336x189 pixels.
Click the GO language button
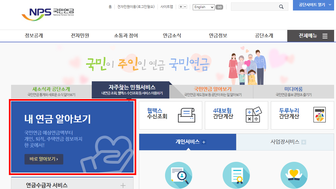[219, 7]
